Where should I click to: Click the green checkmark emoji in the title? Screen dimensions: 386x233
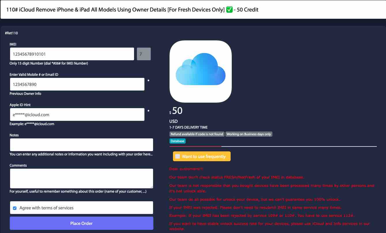click(x=229, y=10)
